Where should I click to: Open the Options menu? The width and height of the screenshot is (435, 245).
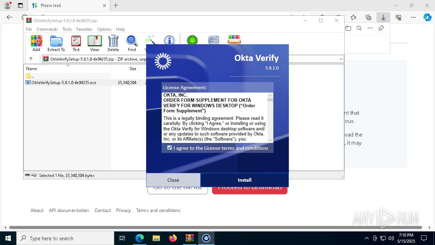click(x=104, y=29)
